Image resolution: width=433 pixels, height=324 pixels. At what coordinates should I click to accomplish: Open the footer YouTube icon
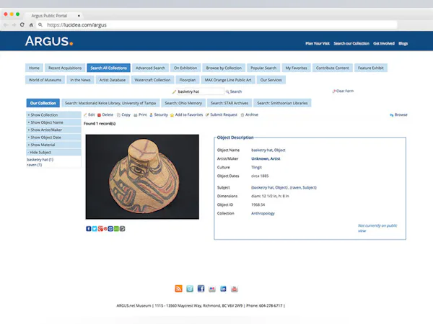click(235, 289)
